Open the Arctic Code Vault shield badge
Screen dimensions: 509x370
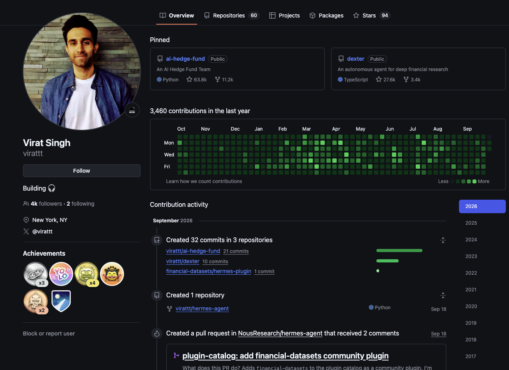click(x=61, y=301)
